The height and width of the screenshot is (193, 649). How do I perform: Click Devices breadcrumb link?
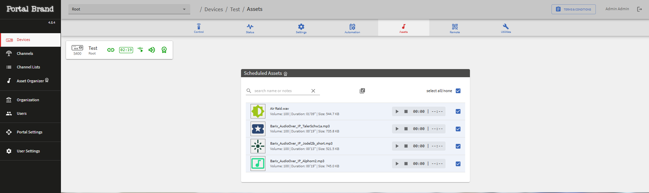click(x=214, y=9)
